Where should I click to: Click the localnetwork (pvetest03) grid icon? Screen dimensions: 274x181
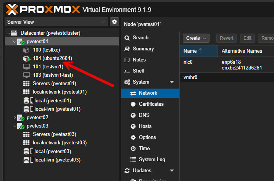[26, 143]
